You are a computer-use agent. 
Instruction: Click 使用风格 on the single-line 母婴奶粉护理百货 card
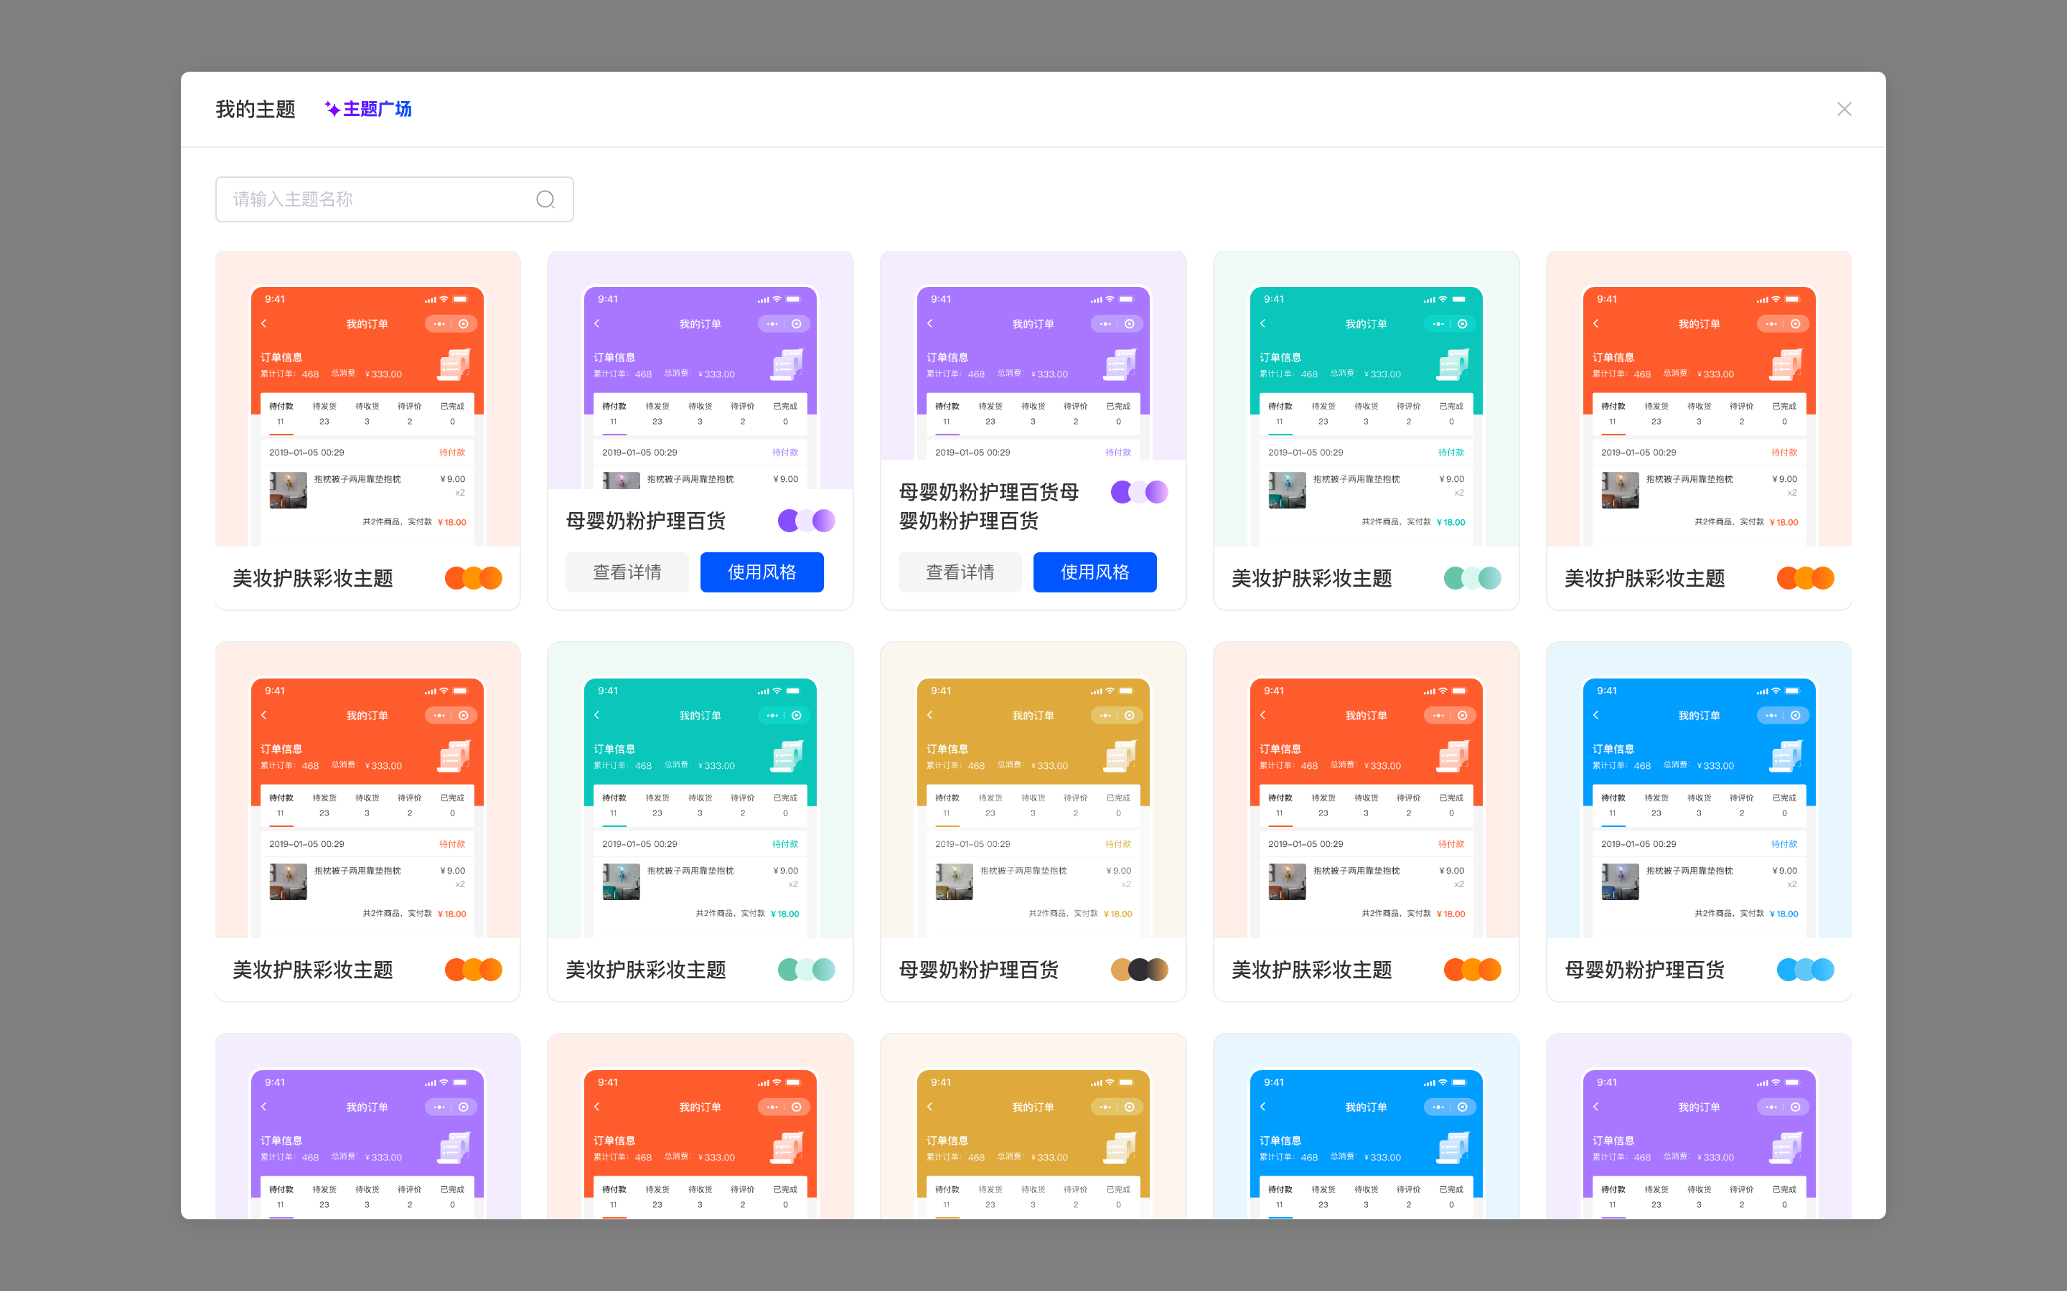click(x=761, y=572)
